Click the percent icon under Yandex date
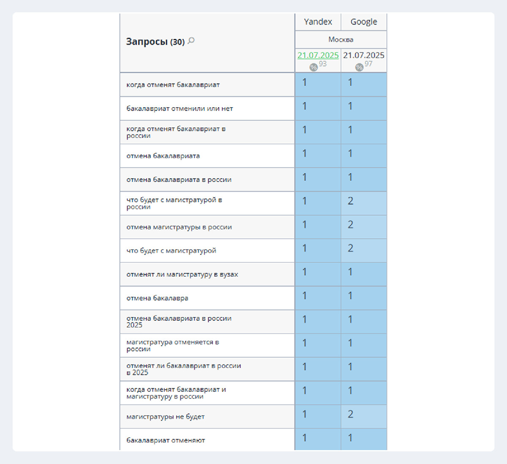 point(313,67)
